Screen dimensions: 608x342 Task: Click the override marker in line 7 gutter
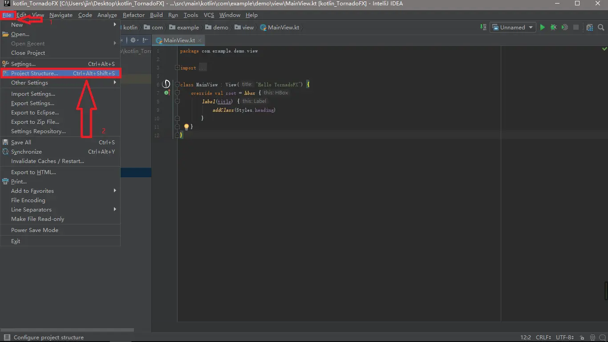pos(166,93)
